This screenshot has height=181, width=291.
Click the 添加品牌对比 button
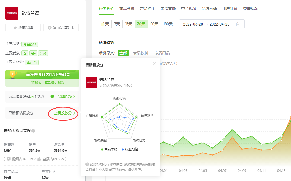click(x=61, y=28)
